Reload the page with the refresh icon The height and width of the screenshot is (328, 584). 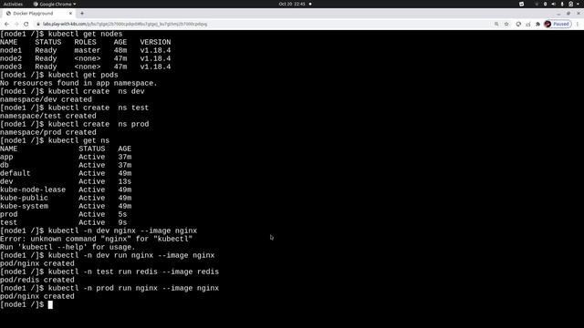point(26,25)
